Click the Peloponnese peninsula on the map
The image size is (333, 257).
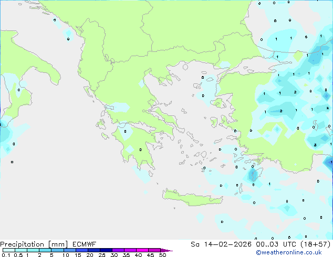click(136, 146)
